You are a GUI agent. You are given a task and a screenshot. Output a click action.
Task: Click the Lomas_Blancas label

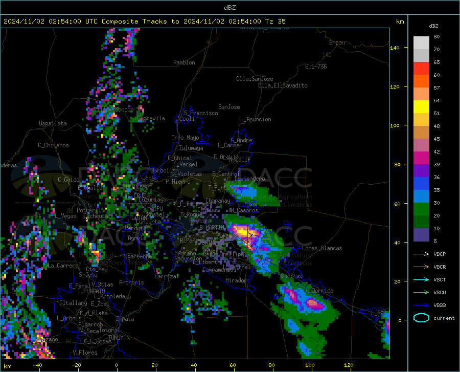click(x=322, y=248)
